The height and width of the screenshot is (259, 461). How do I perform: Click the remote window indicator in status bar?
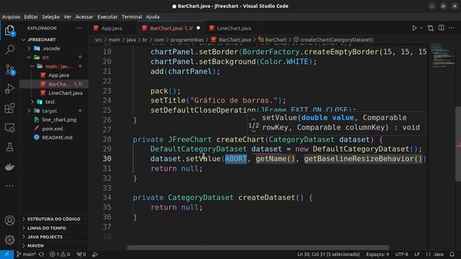click(6, 254)
